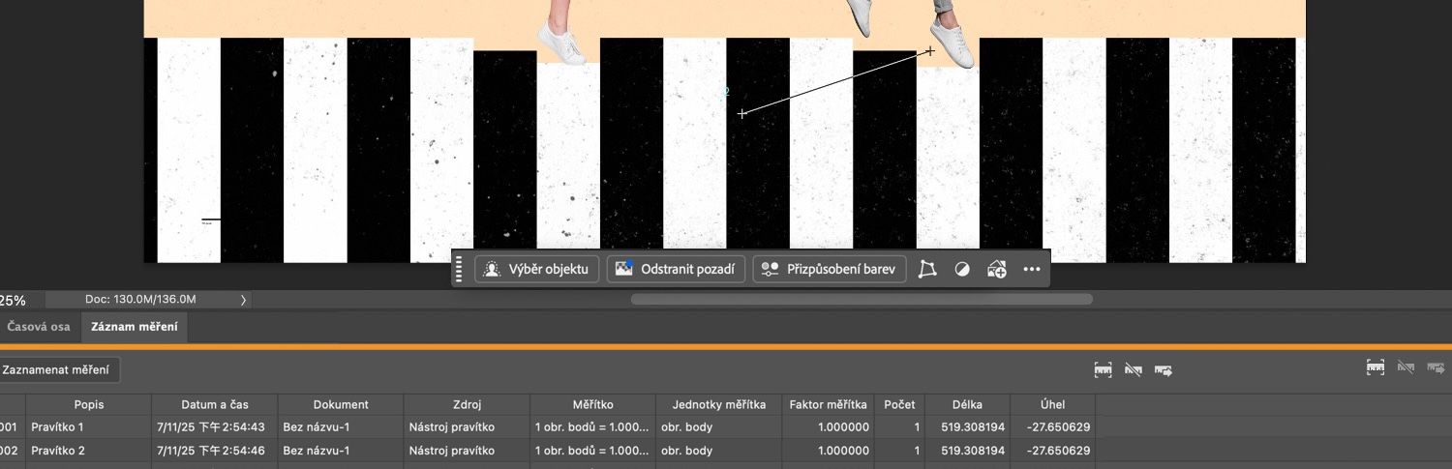Click the Zdroj column header

click(467, 404)
